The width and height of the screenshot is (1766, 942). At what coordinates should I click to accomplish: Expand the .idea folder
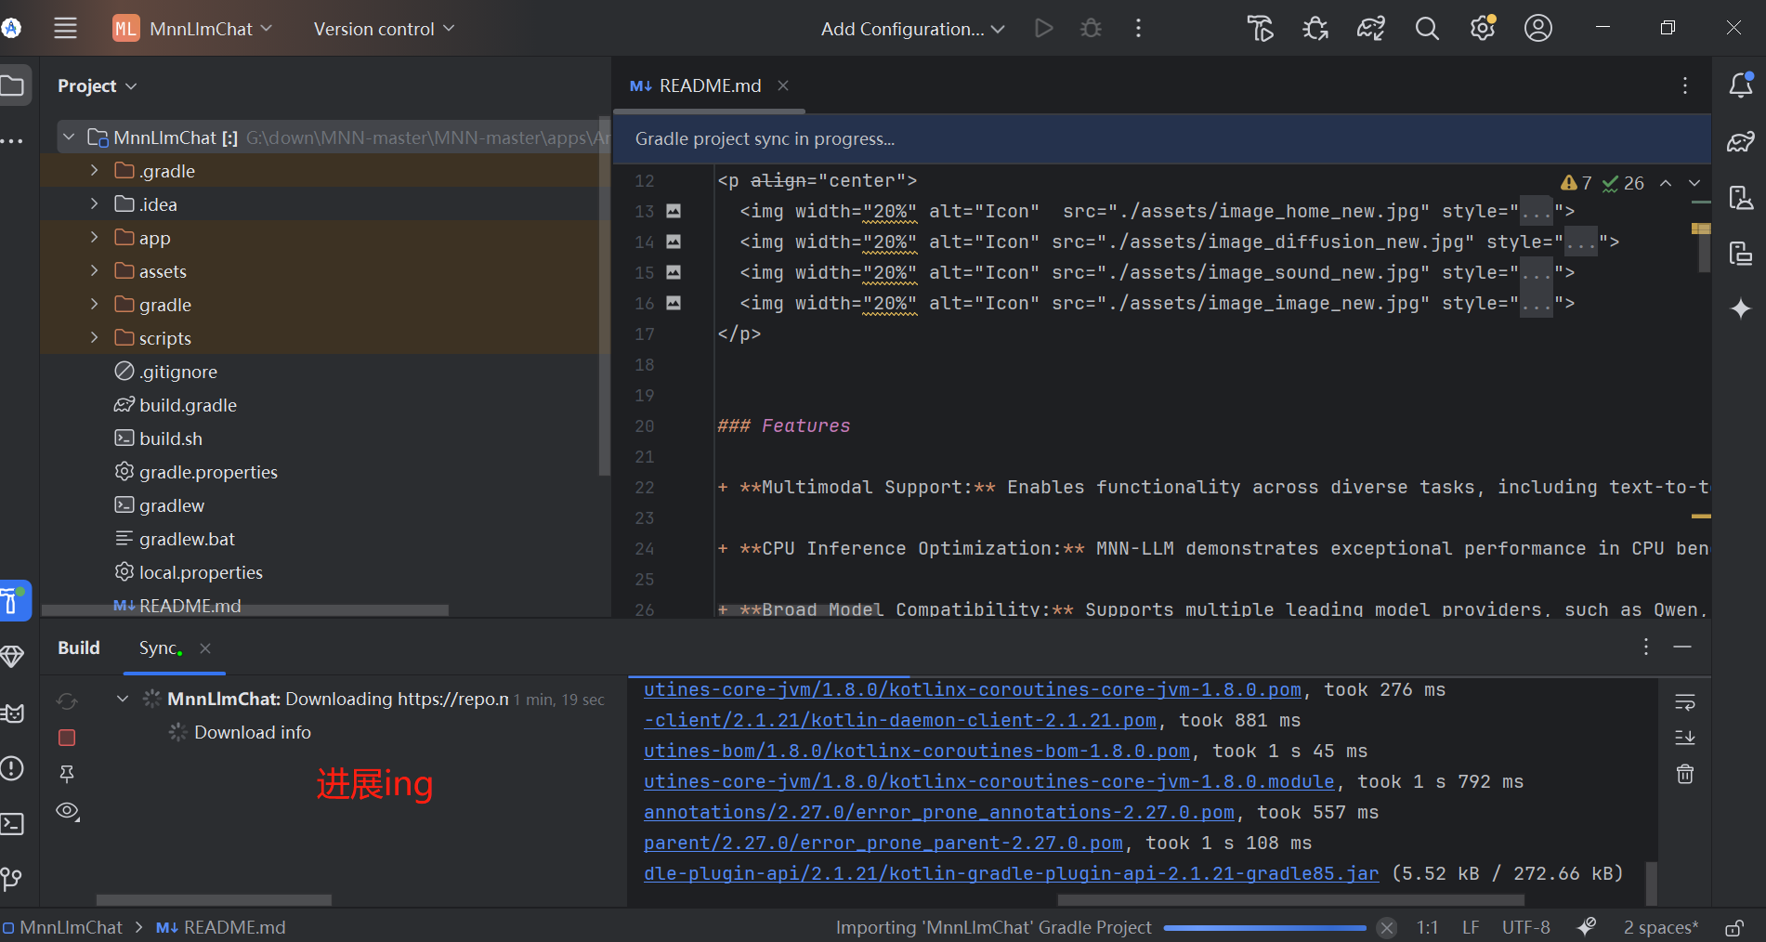(x=94, y=204)
